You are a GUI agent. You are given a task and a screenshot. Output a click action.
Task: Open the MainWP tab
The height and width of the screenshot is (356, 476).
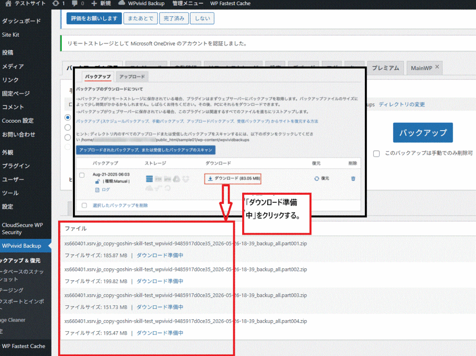[x=421, y=68]
